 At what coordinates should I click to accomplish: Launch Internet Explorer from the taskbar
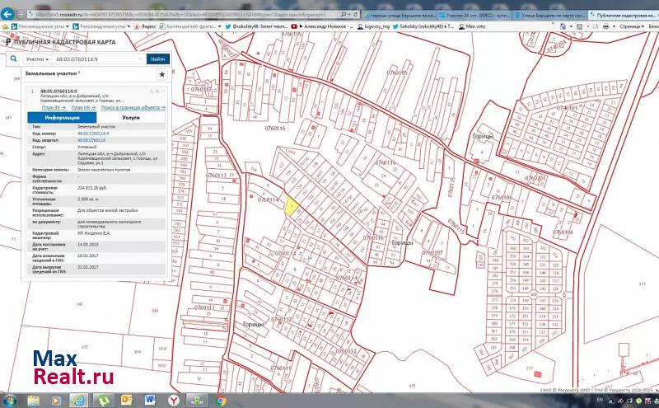[79, 400]
